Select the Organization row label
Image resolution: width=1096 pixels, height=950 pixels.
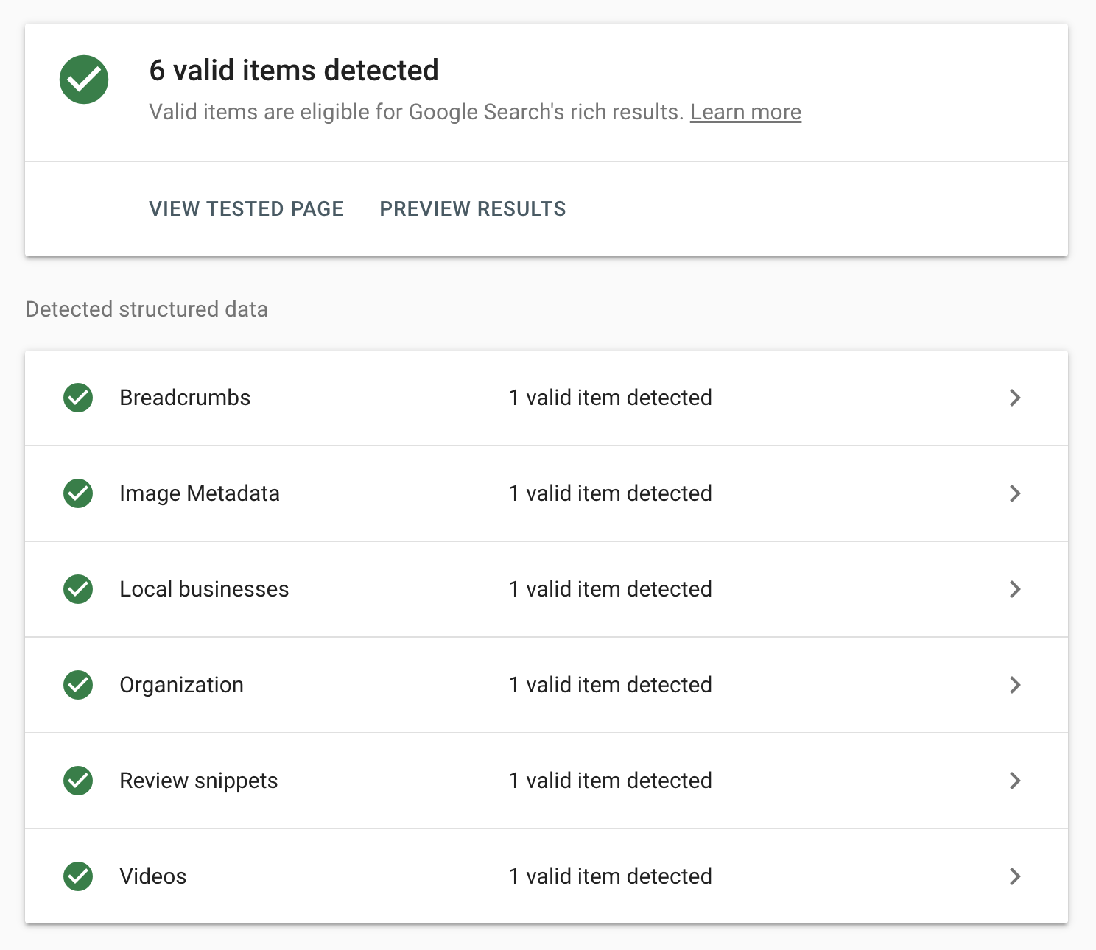181,685
